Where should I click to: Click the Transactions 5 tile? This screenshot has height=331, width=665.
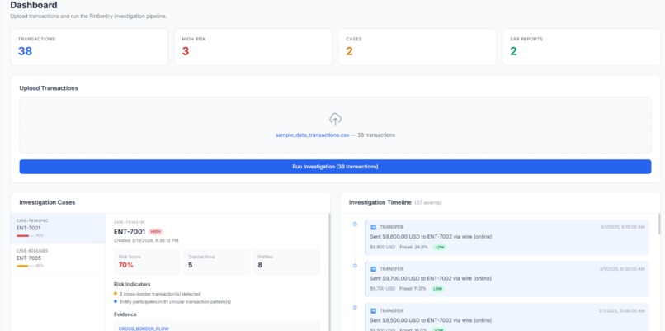pos(216,262)
